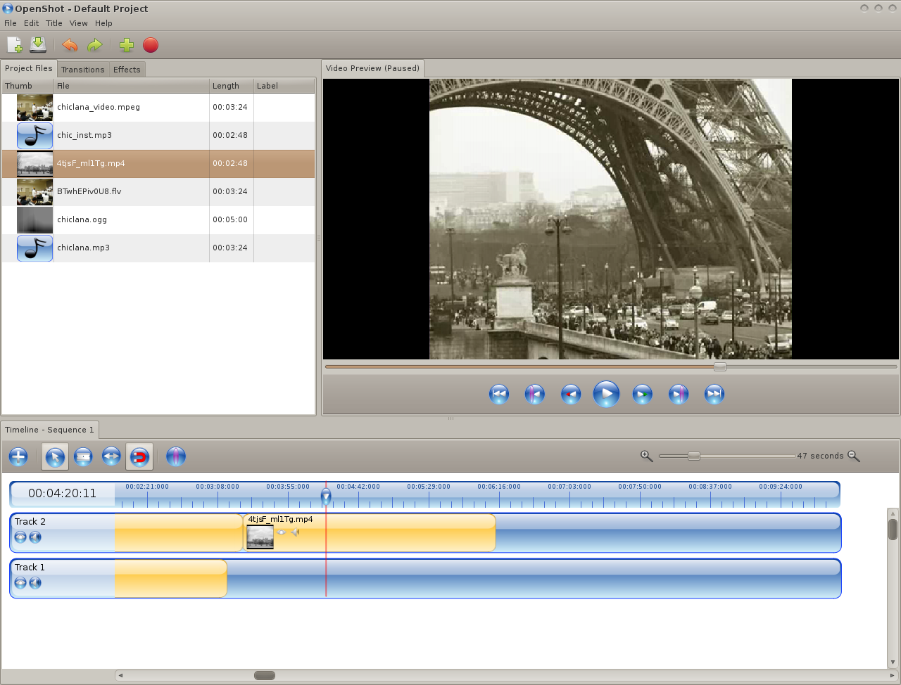The height and width of the screenshot is (685, 901).
Task: Click the video preview seek slider handle
Action: tap(719, 366)
